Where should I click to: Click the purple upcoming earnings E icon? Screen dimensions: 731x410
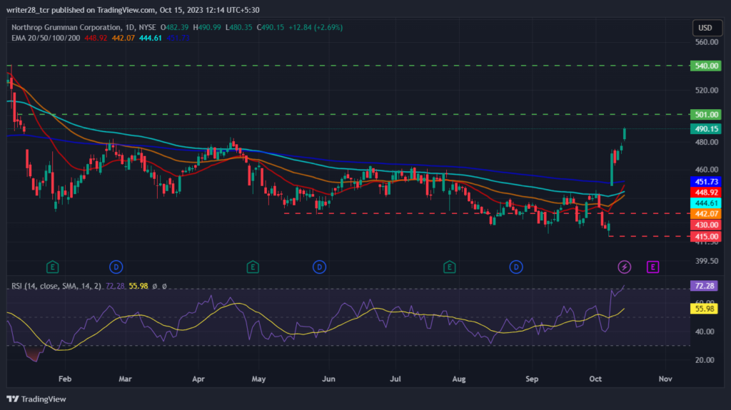[x=652, y=267]
